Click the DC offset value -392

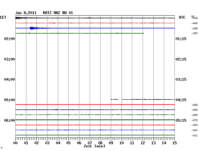click(194, 28)
